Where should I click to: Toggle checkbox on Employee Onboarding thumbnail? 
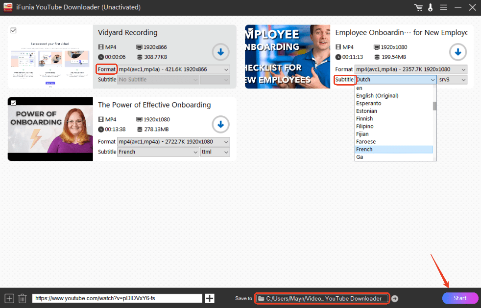tap(249, 30)
